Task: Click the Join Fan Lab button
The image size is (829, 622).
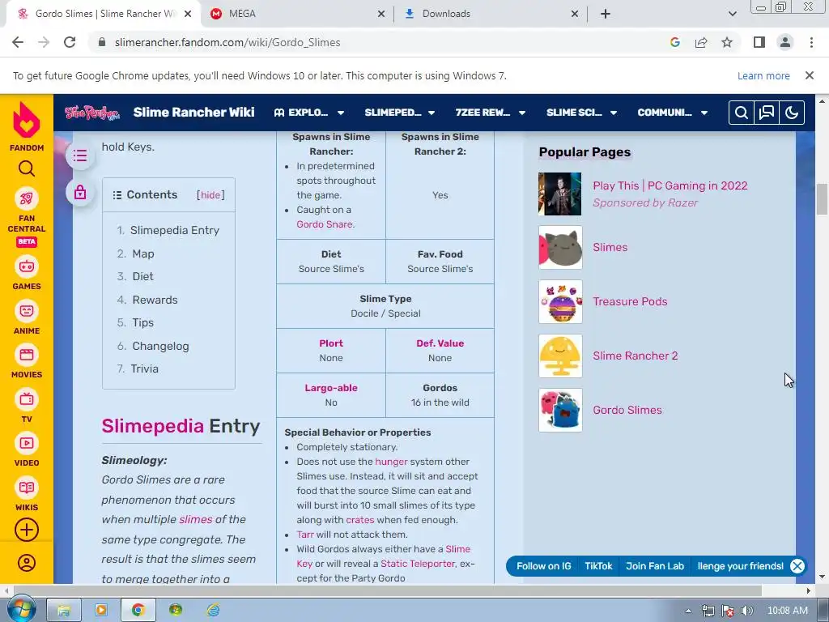Action: click(655, 566)
